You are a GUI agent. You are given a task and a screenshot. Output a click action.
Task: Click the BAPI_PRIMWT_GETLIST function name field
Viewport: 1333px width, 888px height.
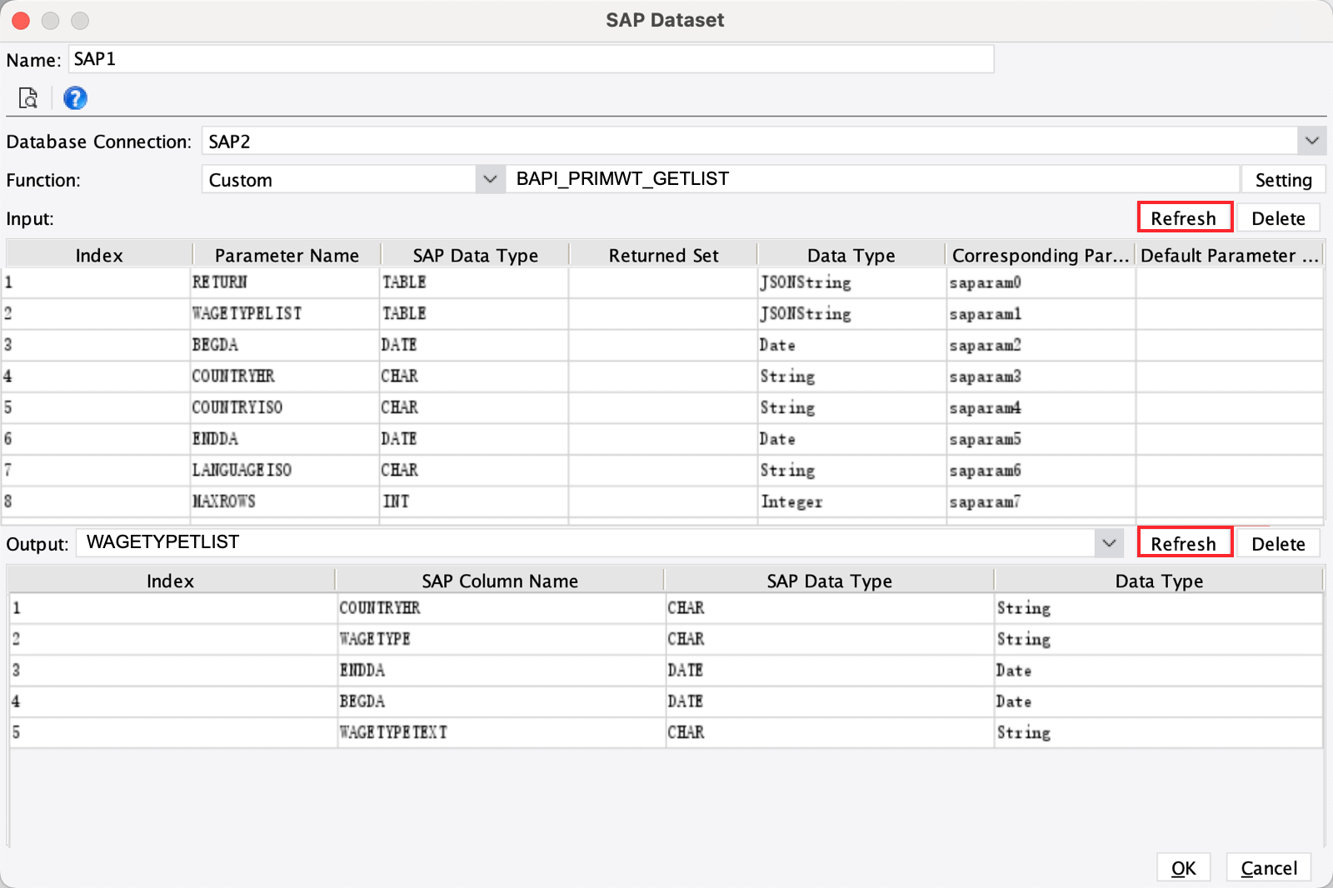tap(872, 179)
